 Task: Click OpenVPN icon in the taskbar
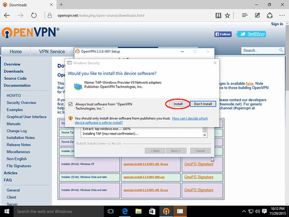point(166,211)
